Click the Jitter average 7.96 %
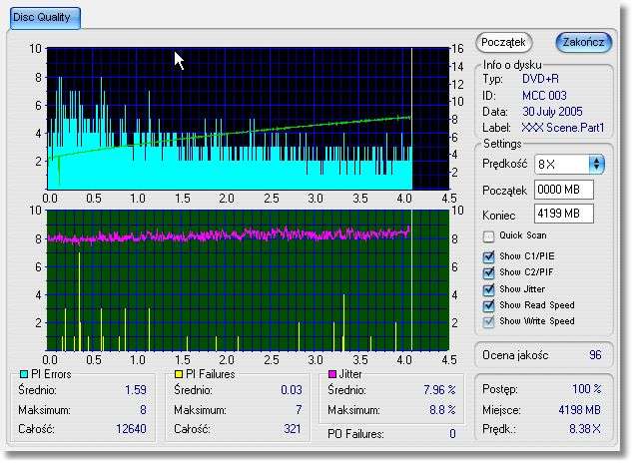 click(439, 390)
